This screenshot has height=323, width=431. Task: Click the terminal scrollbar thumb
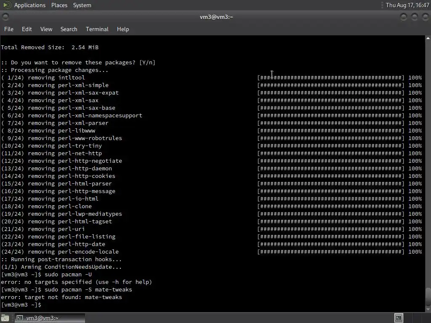tap(428, 296)
